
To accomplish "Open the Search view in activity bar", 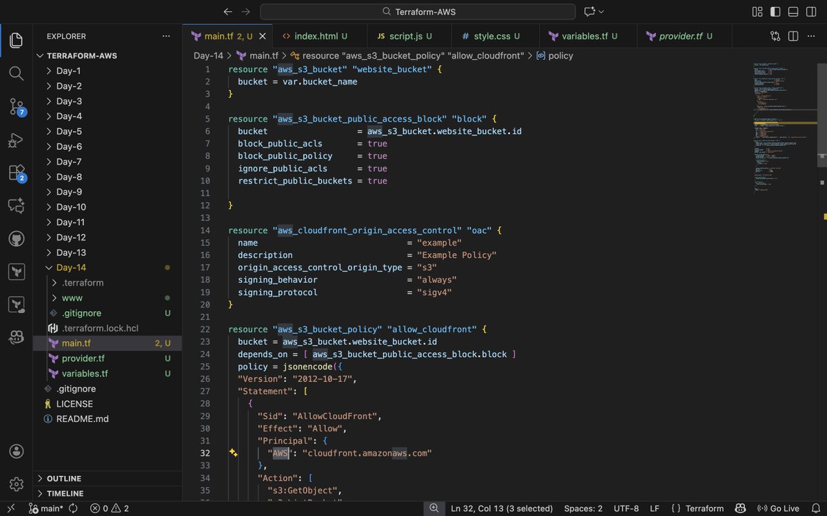I will 16,74.
